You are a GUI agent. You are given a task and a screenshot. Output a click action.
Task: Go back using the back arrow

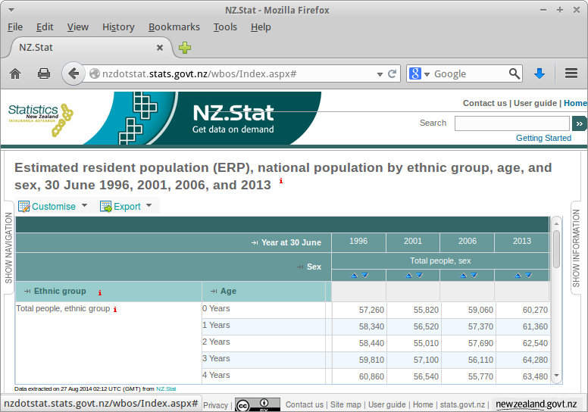[x=73, y=73]
